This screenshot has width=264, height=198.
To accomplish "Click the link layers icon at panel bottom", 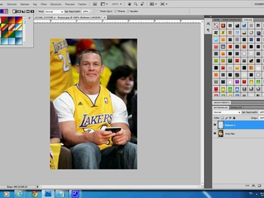I will click(x=247, y=186).
